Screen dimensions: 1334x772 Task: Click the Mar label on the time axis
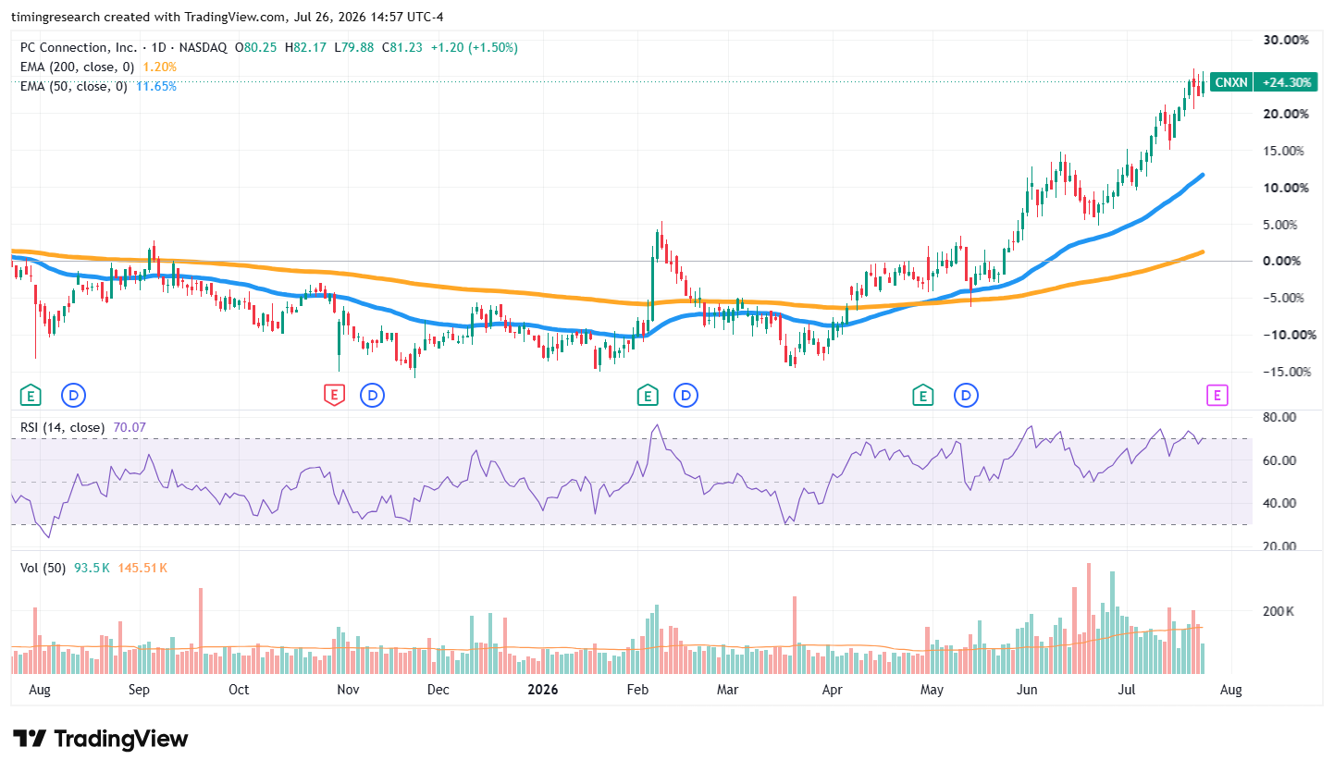[728, 690]
